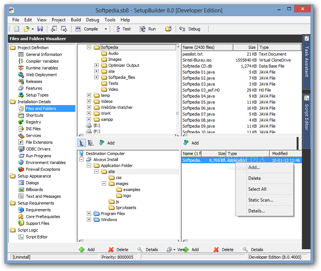This screenshot has height=271, width=321.
Task: Open the Script Editor side tab
Action: point(306,121)
